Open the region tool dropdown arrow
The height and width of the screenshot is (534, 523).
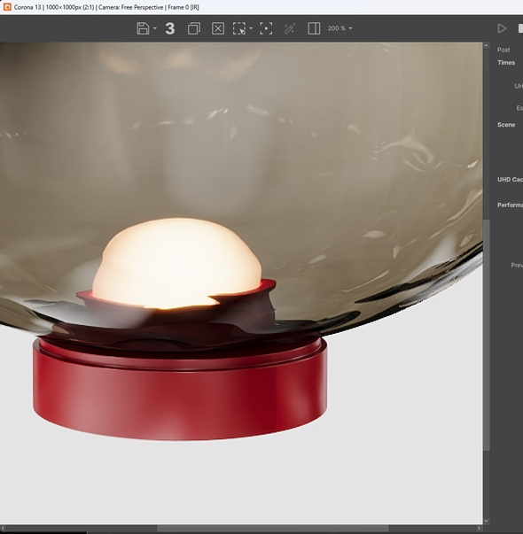coord(251,28)
